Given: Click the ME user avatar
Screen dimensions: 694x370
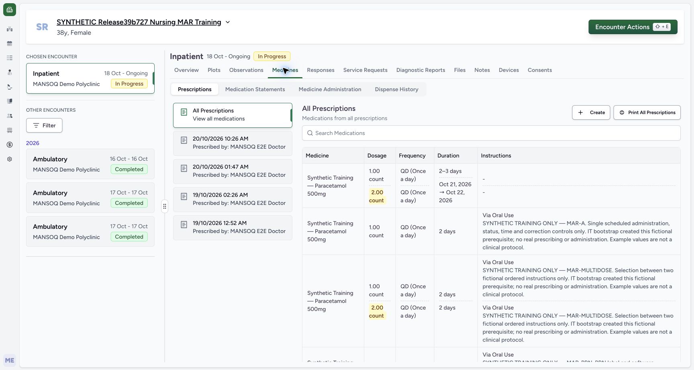Looking at the screenshot, I should click(x=10, y=360).
